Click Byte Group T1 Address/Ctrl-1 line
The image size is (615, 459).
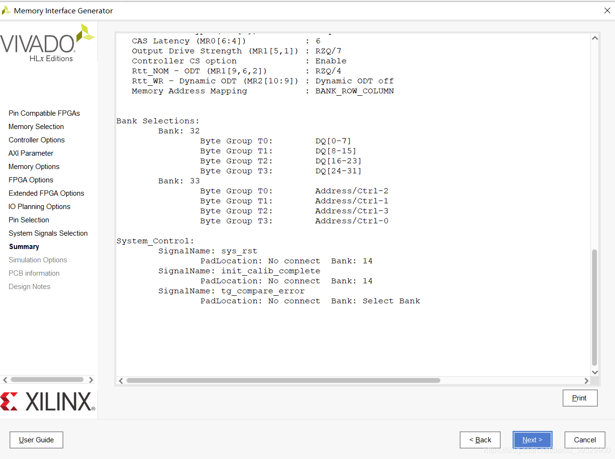tap(294, 201)
